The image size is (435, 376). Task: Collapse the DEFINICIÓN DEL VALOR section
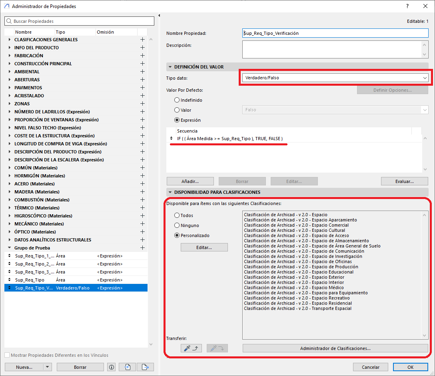[x=170, y=67]
